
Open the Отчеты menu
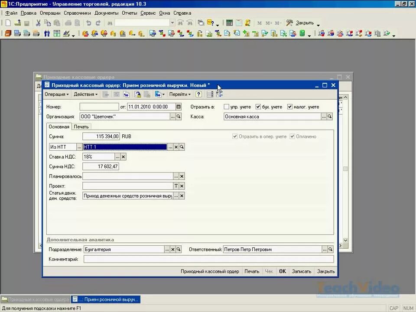(x=130, y=13)
